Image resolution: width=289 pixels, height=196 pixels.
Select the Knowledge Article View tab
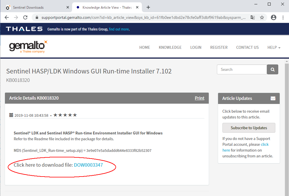(x=107, y=7)
